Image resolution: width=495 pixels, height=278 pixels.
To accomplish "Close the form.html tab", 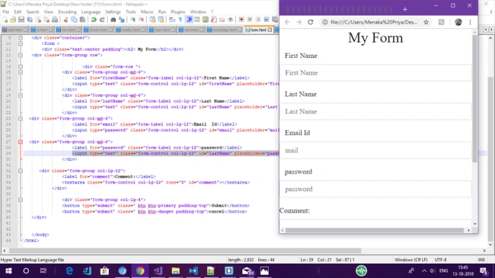I will (x=270, y=30).
